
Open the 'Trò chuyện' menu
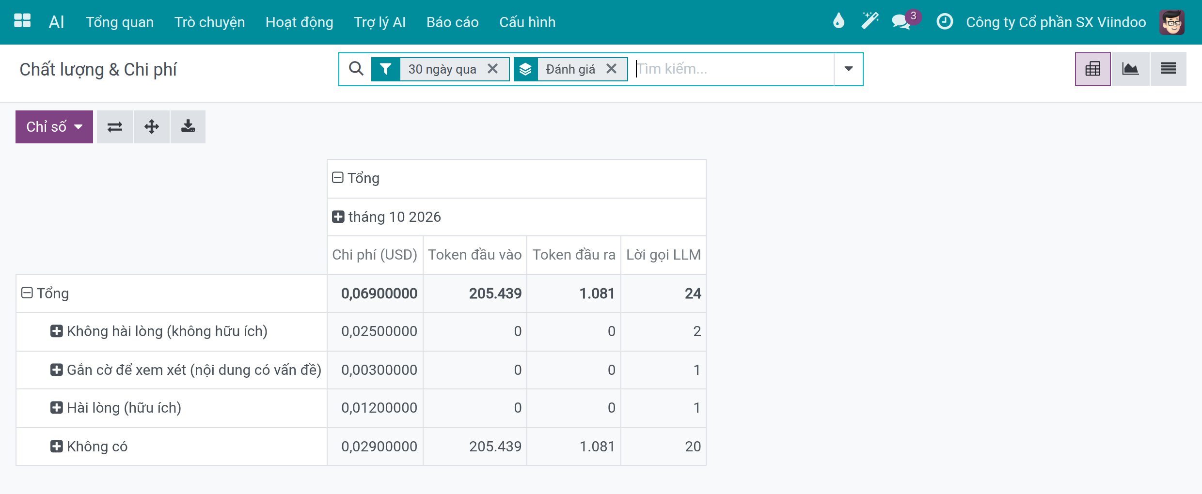[x=209, y=22]
